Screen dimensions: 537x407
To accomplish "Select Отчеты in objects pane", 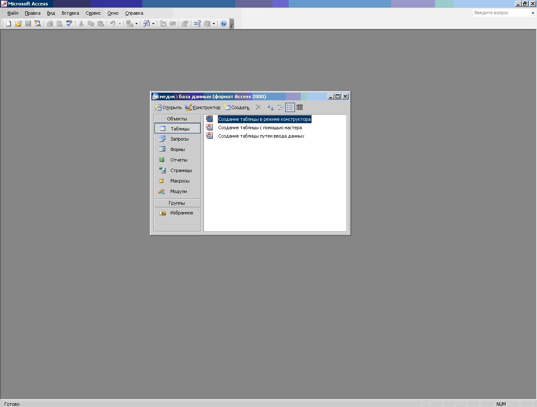I will pos(177,160).
